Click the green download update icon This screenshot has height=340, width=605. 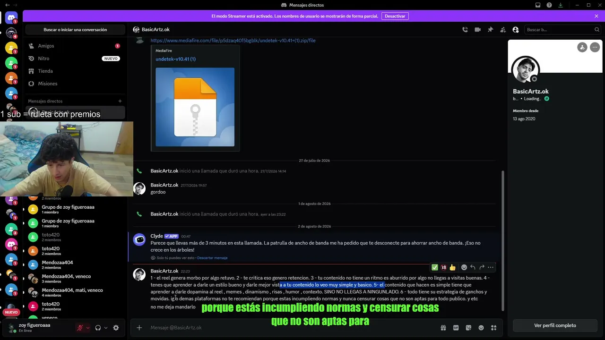tap(561, 5)
